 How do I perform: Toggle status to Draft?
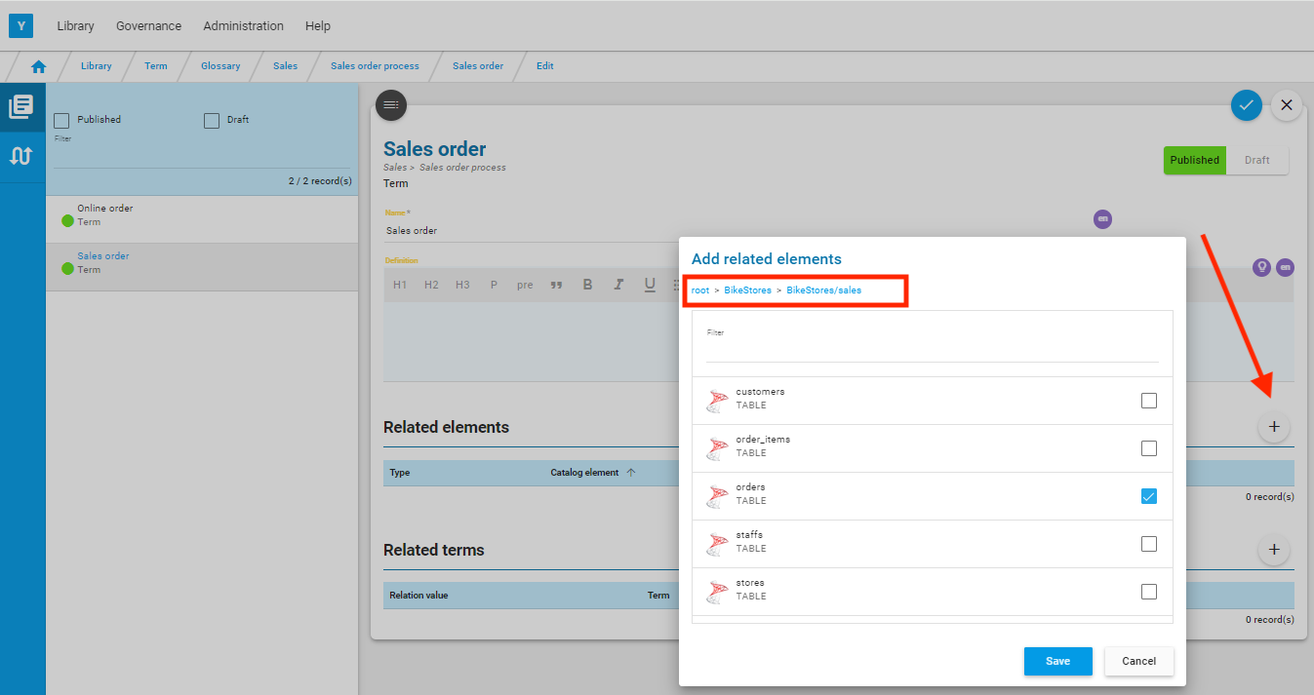pos(1257,161)
